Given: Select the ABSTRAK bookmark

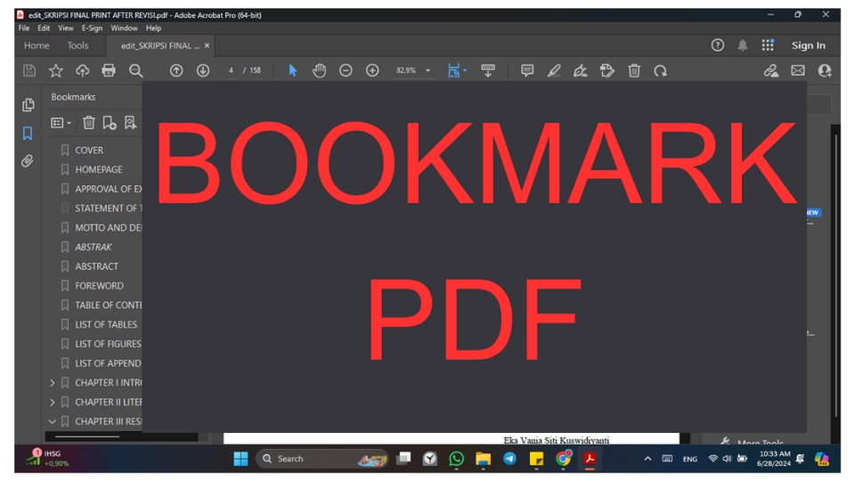Looking at the screenshot, I should coord(94,248).
